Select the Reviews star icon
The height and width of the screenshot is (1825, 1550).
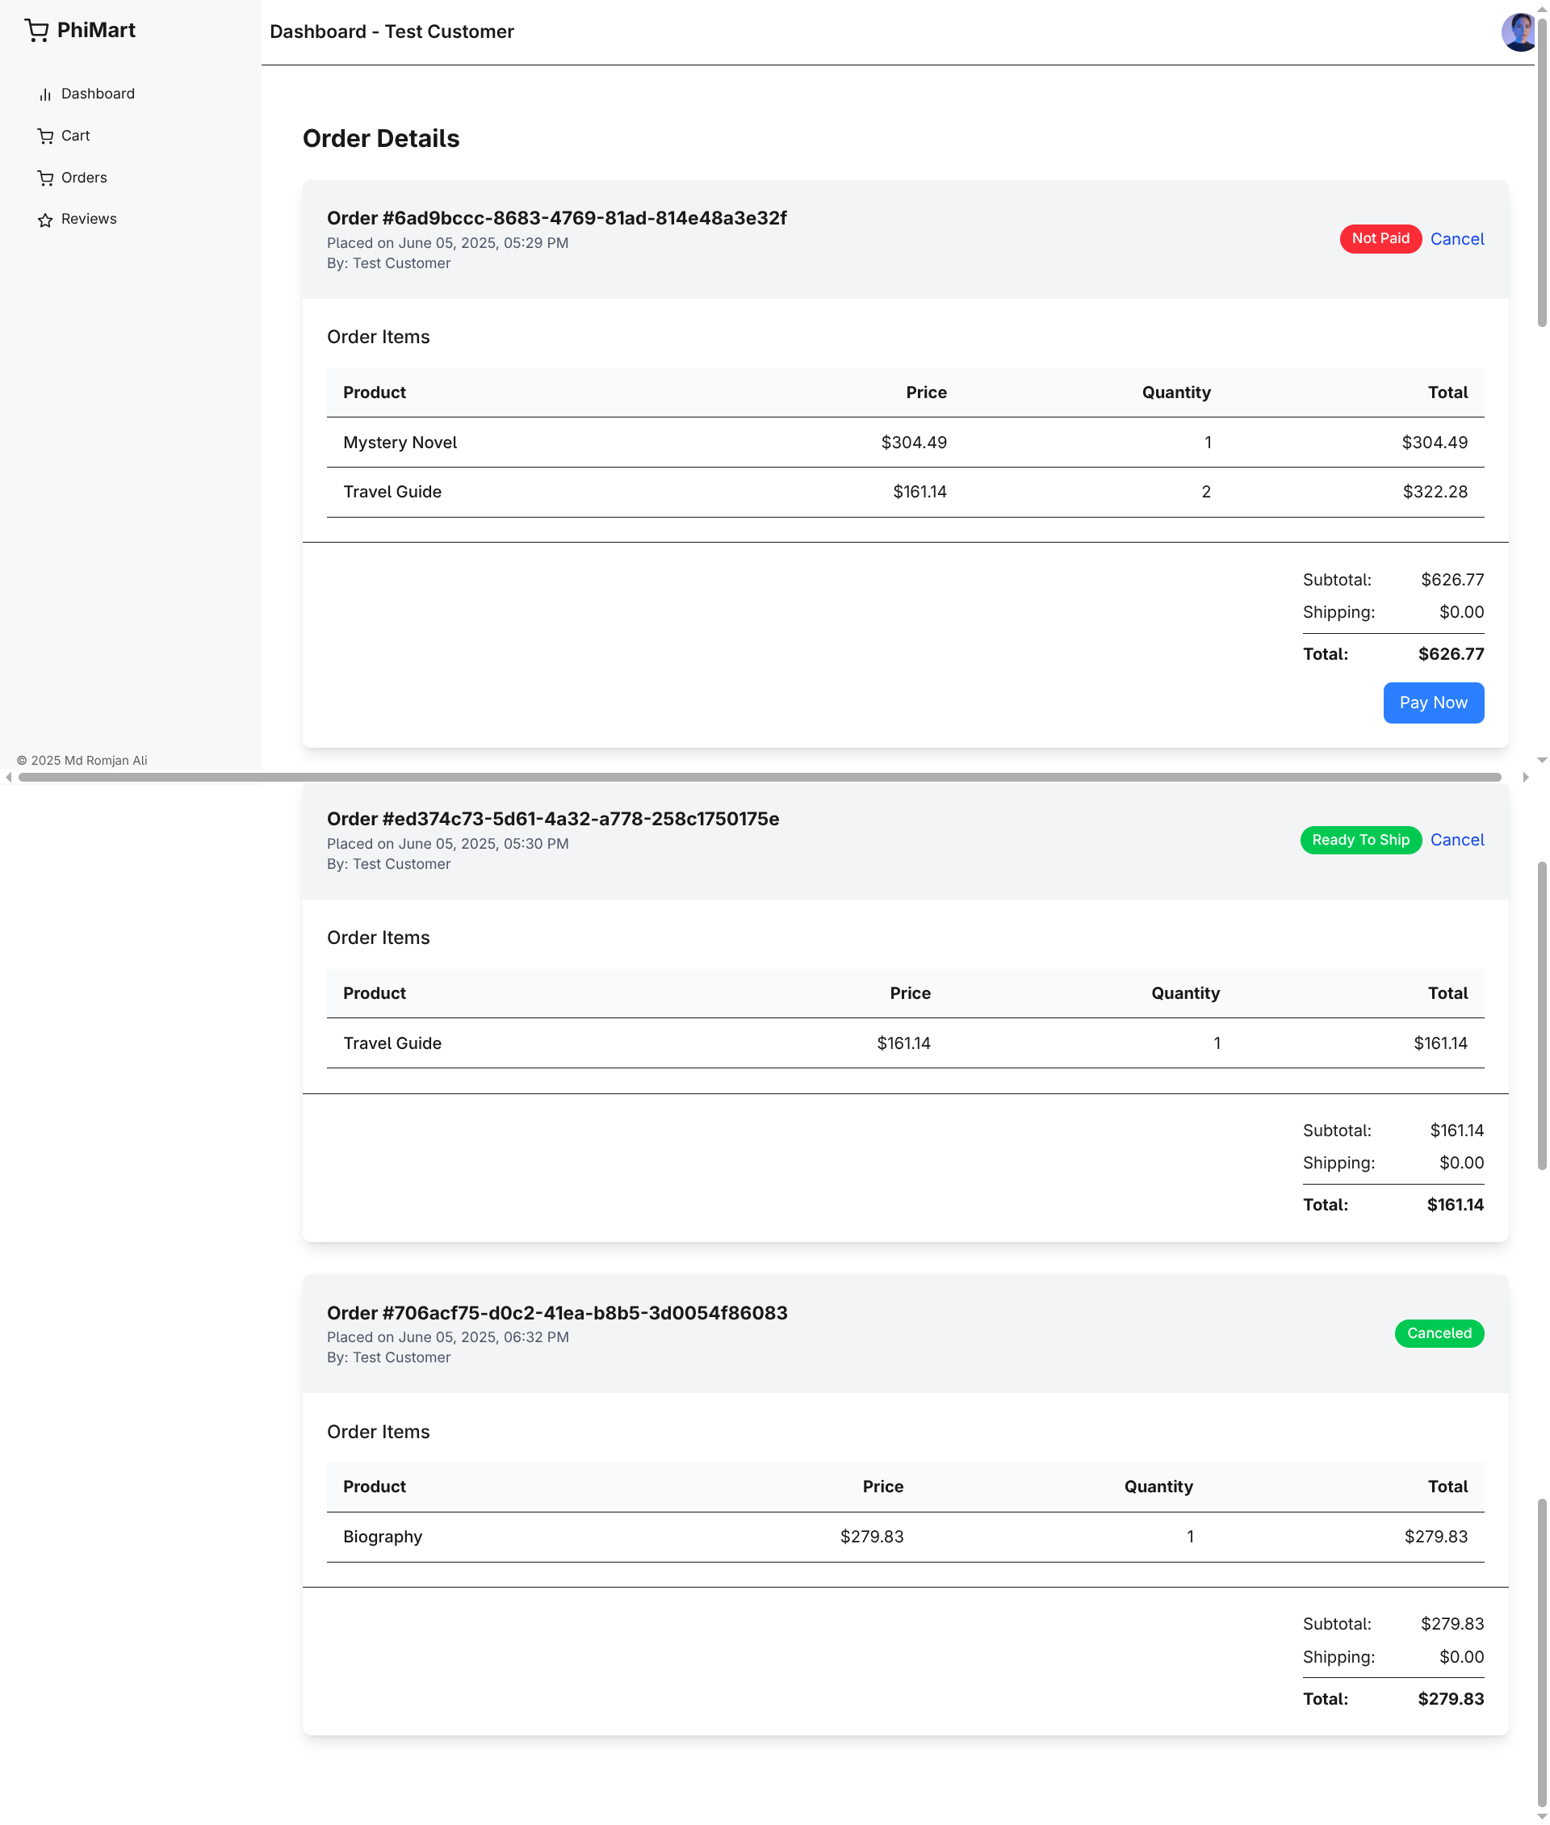(47, 220)
